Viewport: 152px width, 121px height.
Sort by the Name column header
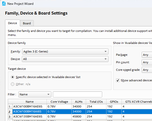[x=29, y=102]
